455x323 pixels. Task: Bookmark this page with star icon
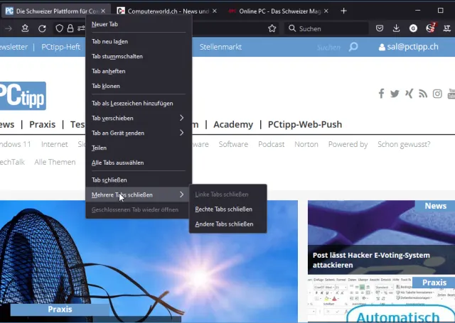tap(272, 28)
